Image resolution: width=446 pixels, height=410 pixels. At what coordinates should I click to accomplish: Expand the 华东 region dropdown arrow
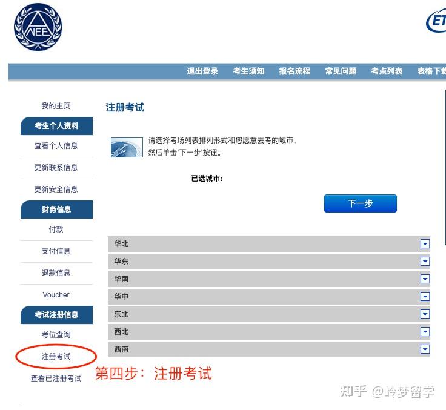(425, 261)
